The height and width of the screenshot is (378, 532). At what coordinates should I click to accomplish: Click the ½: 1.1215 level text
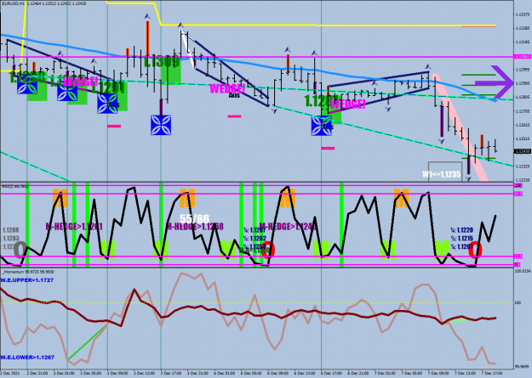pyautogui.click(x=461, y=239)
